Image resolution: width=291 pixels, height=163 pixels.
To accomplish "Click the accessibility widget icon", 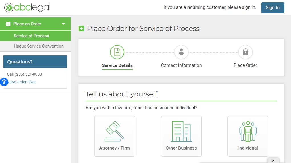I will (x=4, y=82).
